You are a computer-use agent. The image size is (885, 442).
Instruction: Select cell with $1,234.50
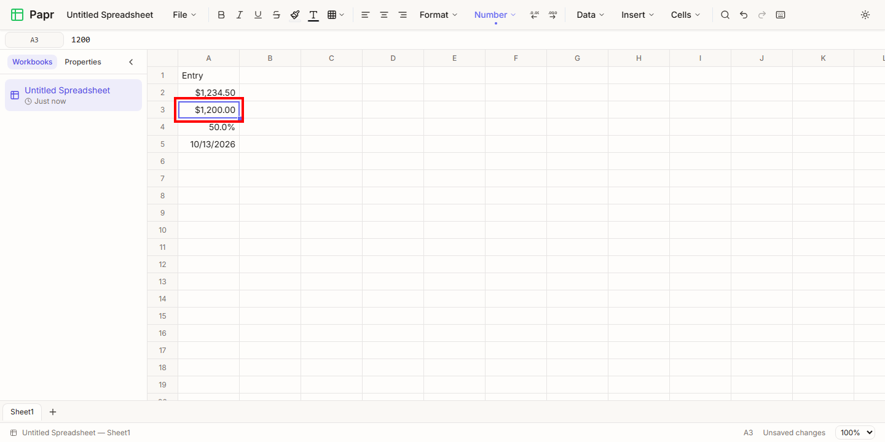[x=209, y=93]
